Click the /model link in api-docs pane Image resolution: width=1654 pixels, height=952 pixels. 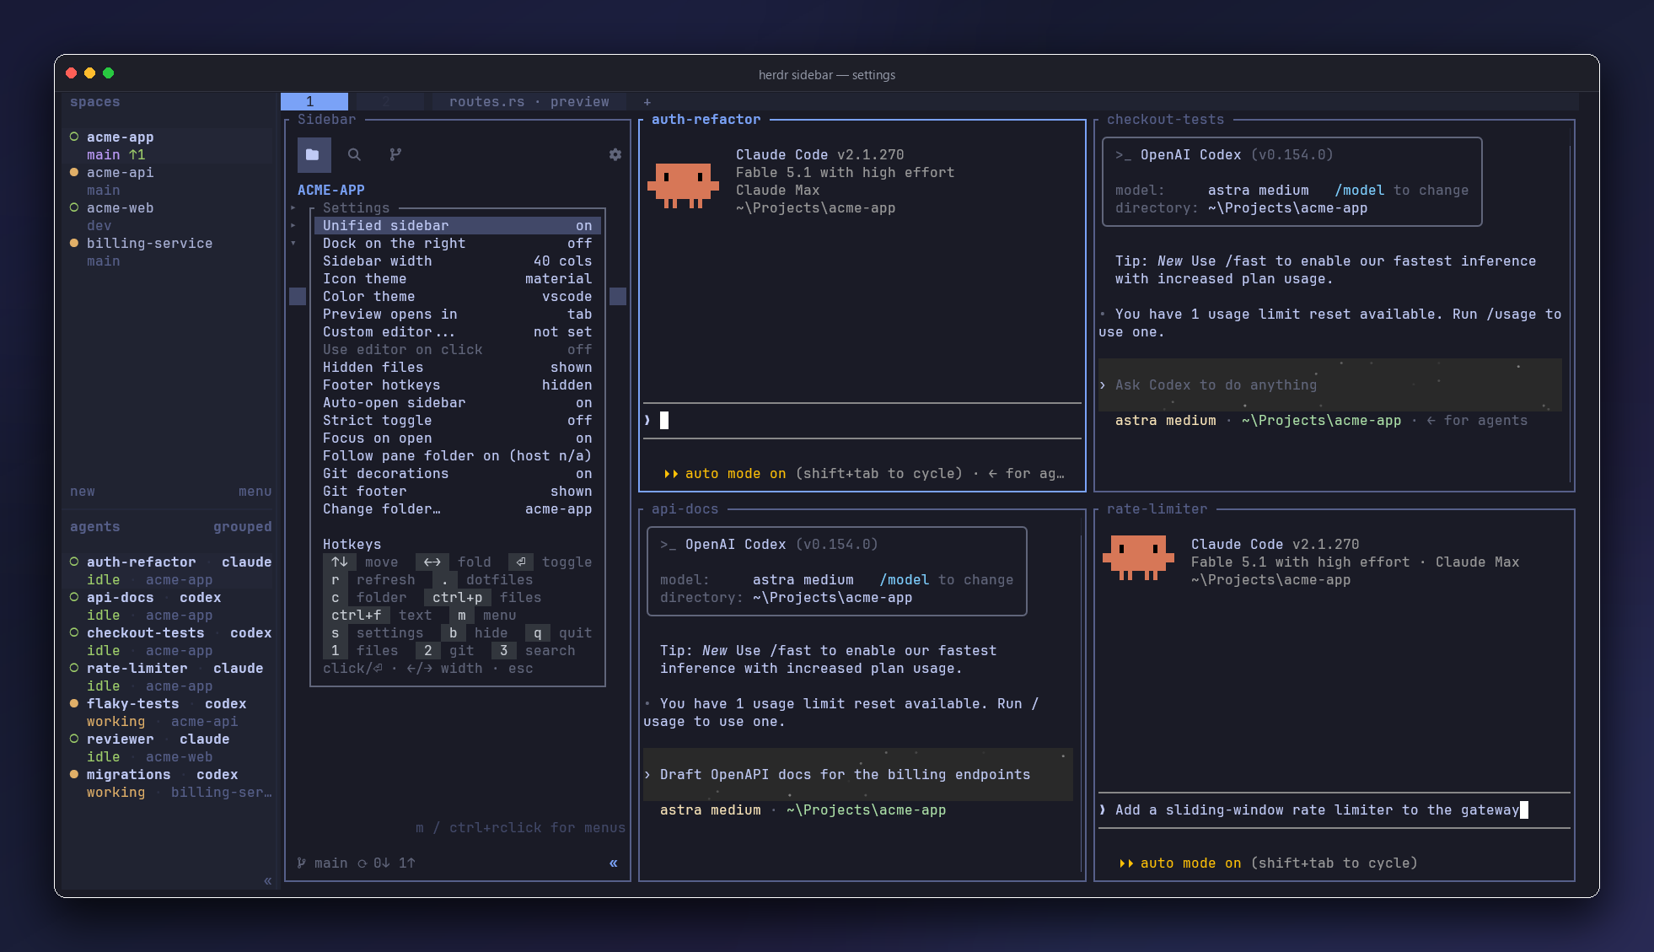[x=904, y=579]
